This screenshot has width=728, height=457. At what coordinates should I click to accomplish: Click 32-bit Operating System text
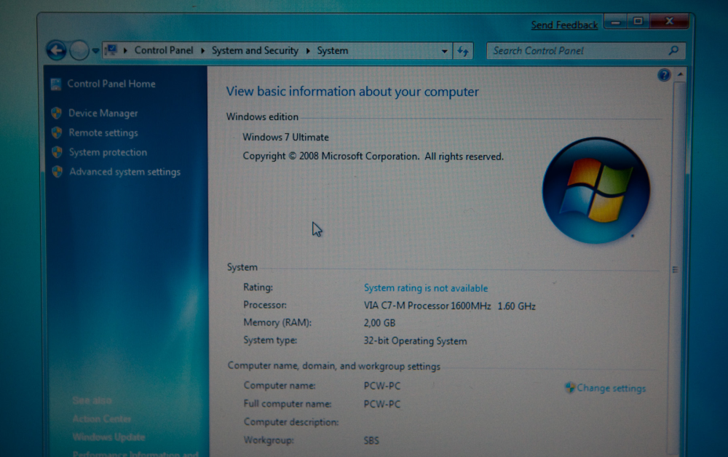tap(415, 341)
